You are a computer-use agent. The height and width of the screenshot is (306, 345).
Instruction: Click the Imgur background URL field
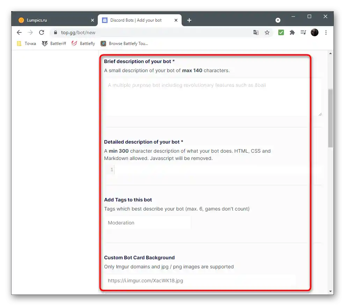[200, 281]
